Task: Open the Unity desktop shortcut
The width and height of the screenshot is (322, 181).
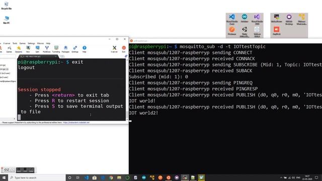Action: 245,32
